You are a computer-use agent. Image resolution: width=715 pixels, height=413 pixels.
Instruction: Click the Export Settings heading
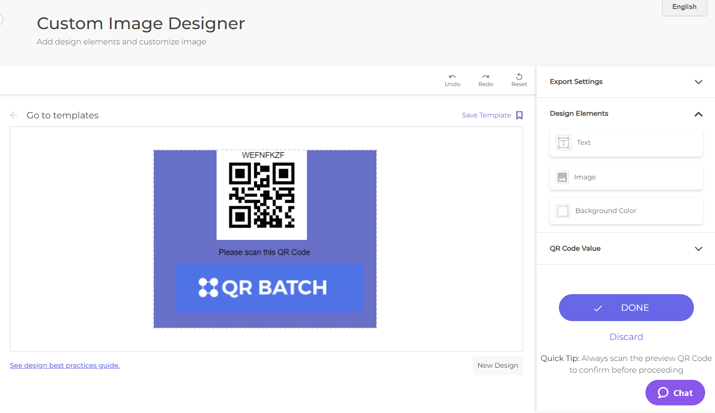tap(576, 82)
